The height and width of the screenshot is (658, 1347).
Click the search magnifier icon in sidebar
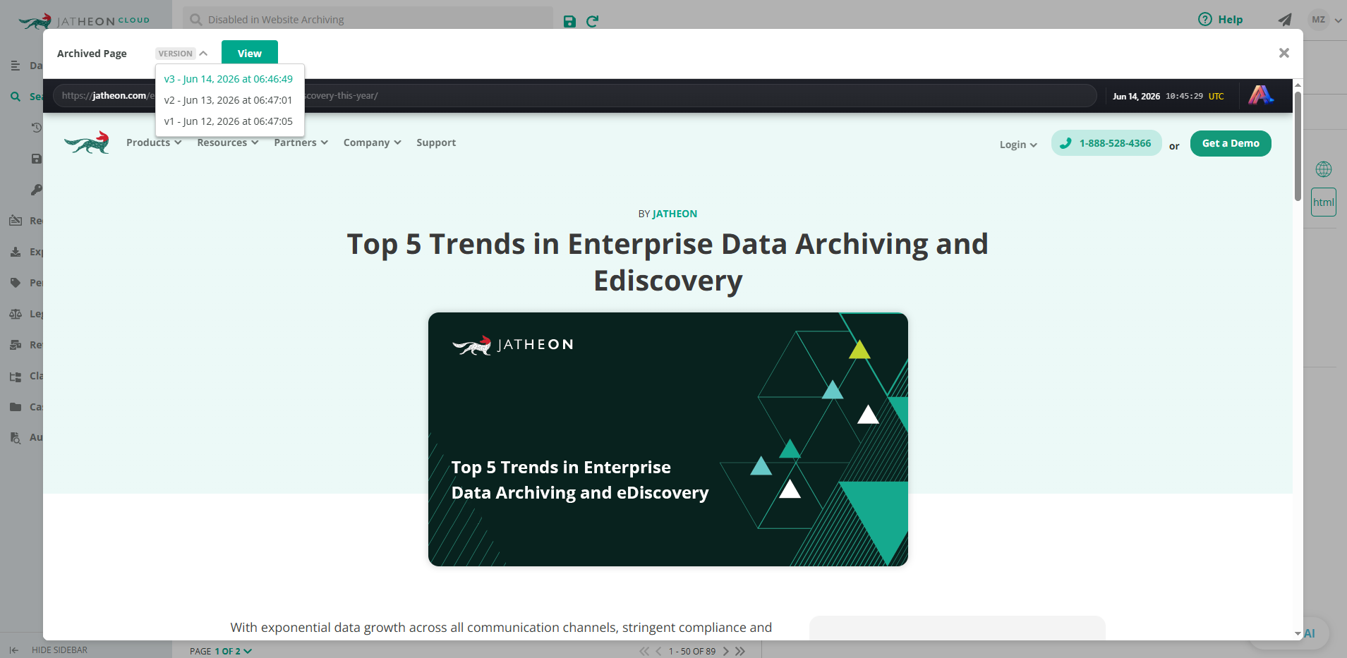click(16, 97)
